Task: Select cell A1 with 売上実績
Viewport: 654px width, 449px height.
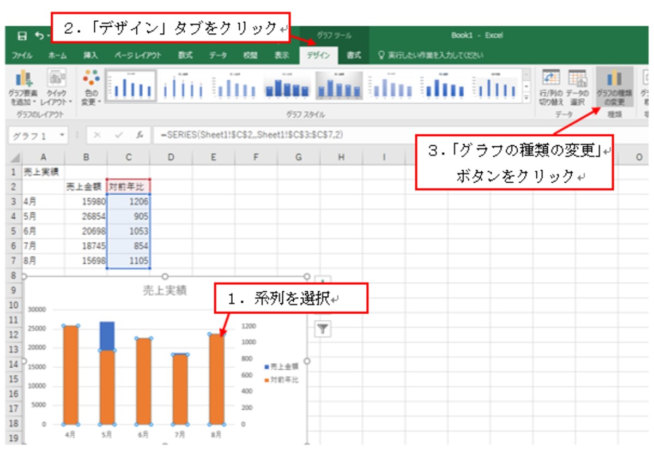Action: (43, 172)
